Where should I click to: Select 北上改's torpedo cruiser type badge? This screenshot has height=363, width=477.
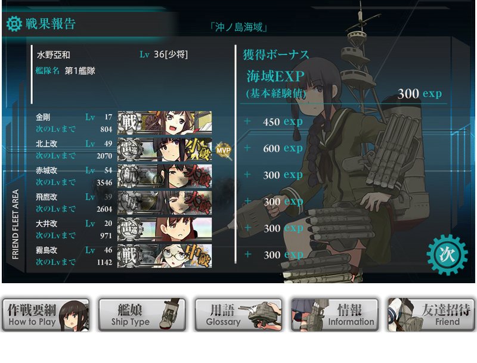pyautogui.click(x=130, y=150)
